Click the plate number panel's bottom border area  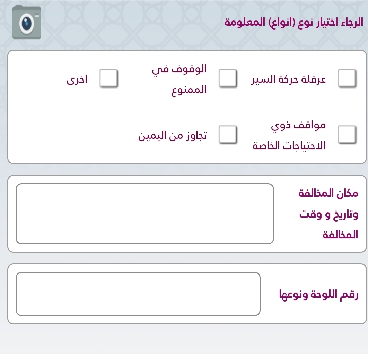coord(187,323)
